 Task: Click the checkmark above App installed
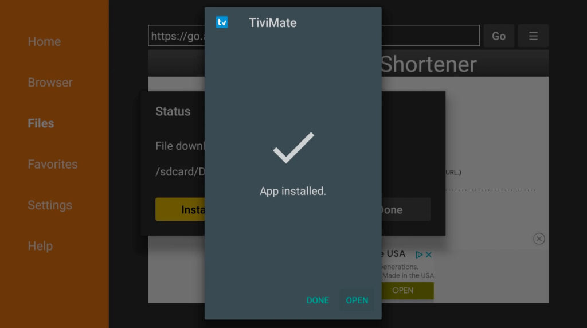(293, 147)
